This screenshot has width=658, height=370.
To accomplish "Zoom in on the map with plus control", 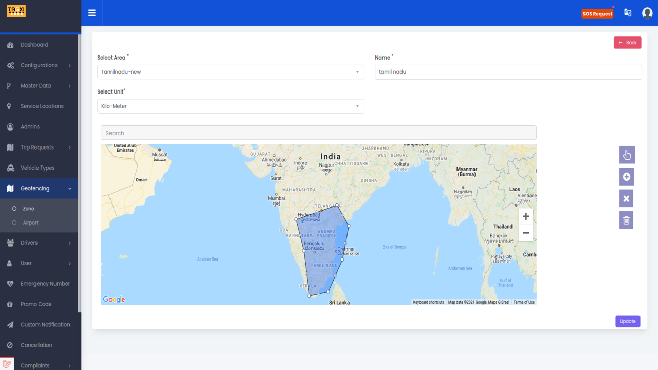I will click(525, 216).
